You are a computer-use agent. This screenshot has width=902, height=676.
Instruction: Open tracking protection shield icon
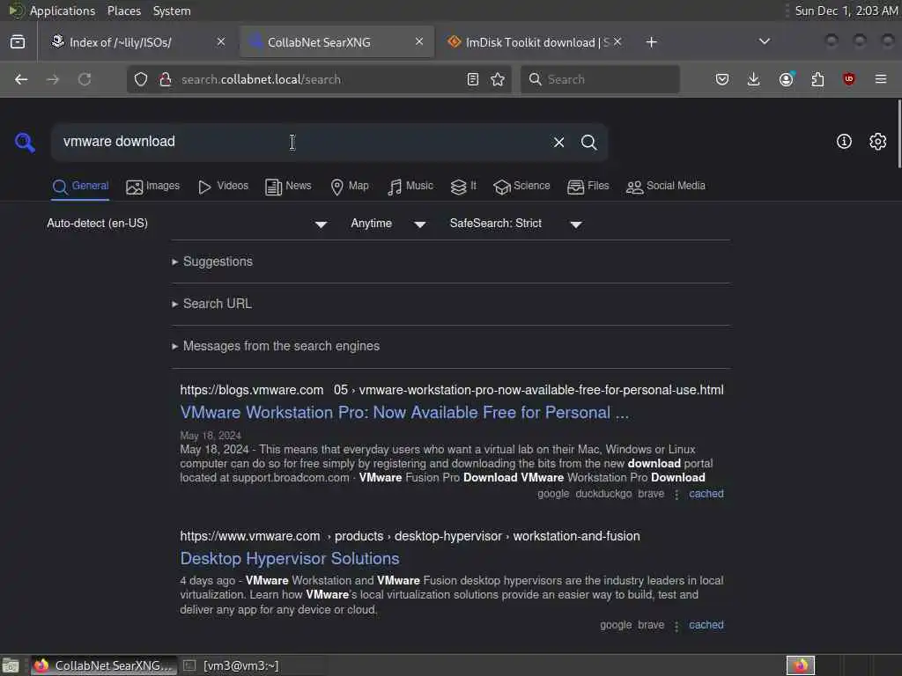coord(141,79)
